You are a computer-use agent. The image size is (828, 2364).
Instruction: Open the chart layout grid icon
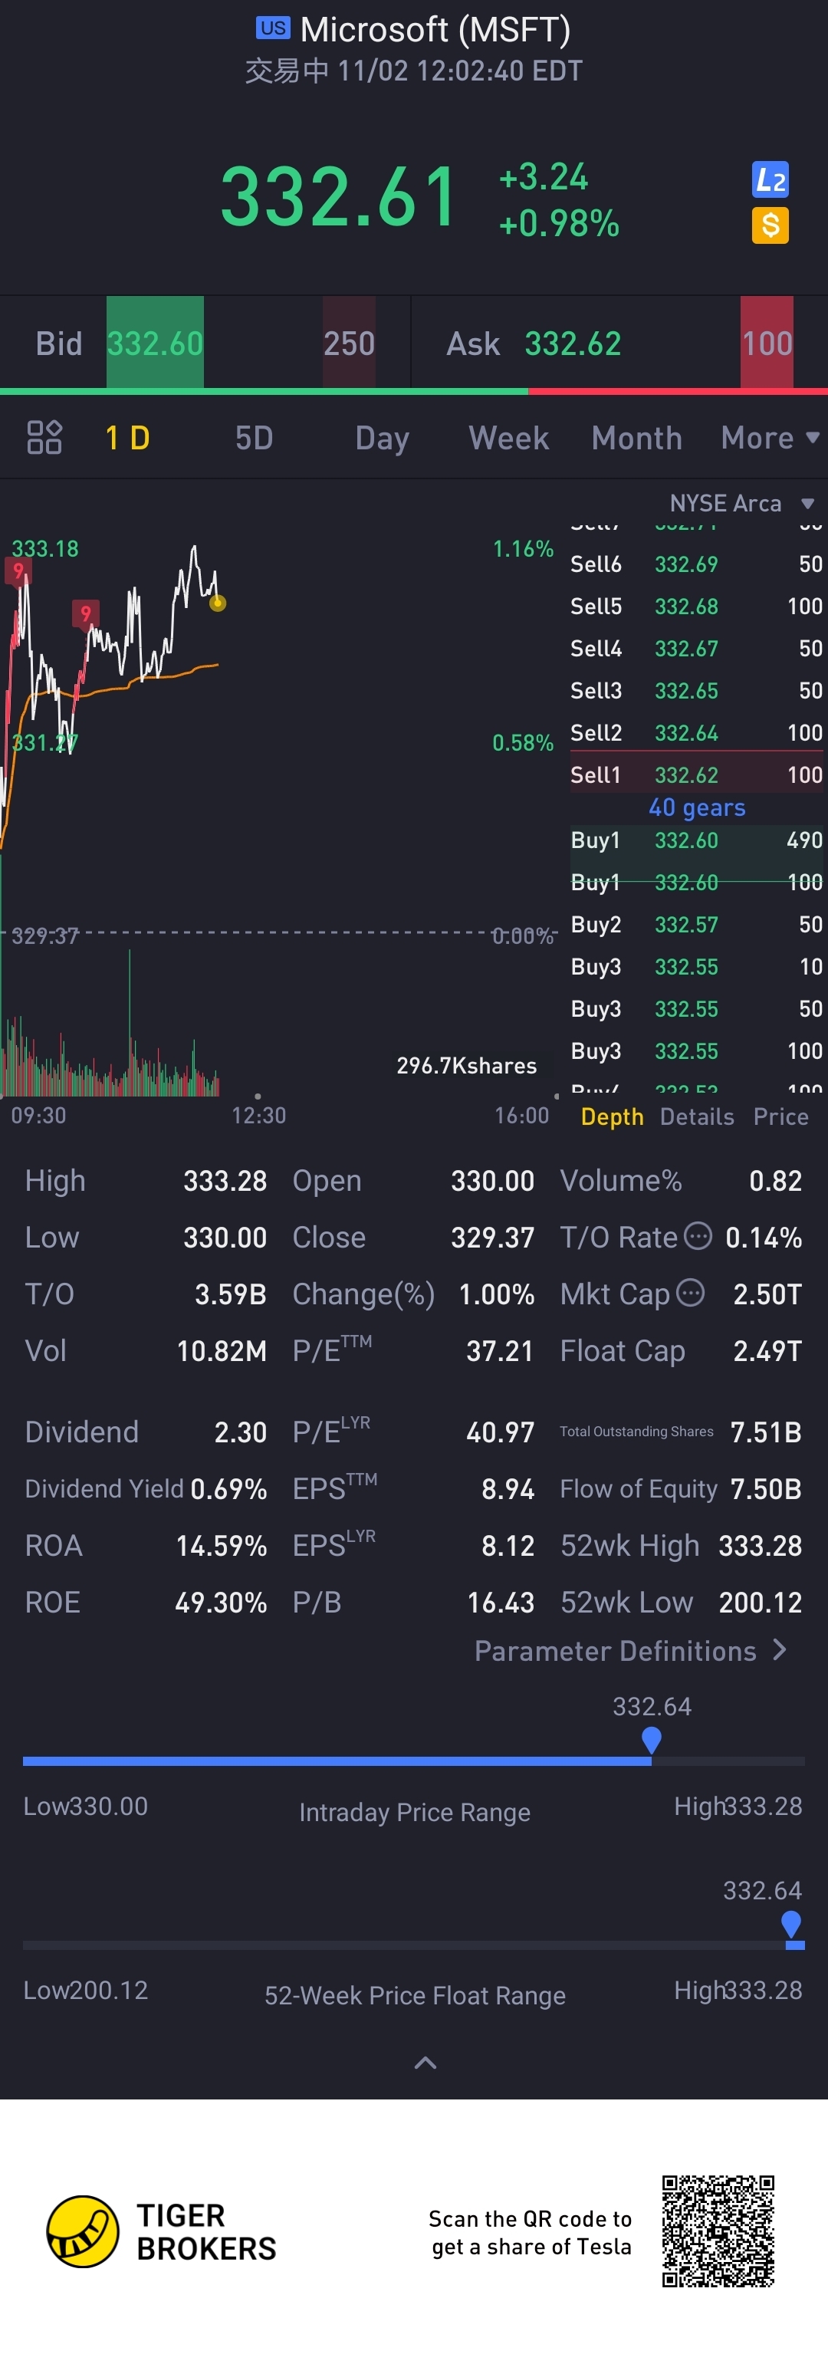pos(44,438)
